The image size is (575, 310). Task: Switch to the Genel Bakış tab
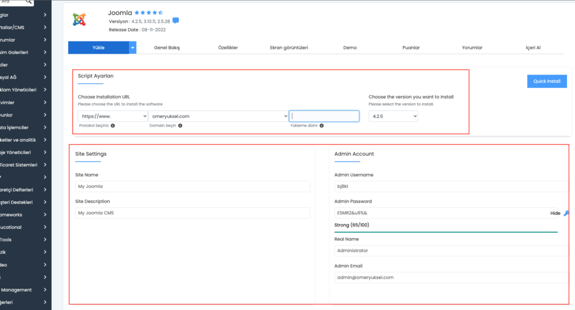(167, 48)
